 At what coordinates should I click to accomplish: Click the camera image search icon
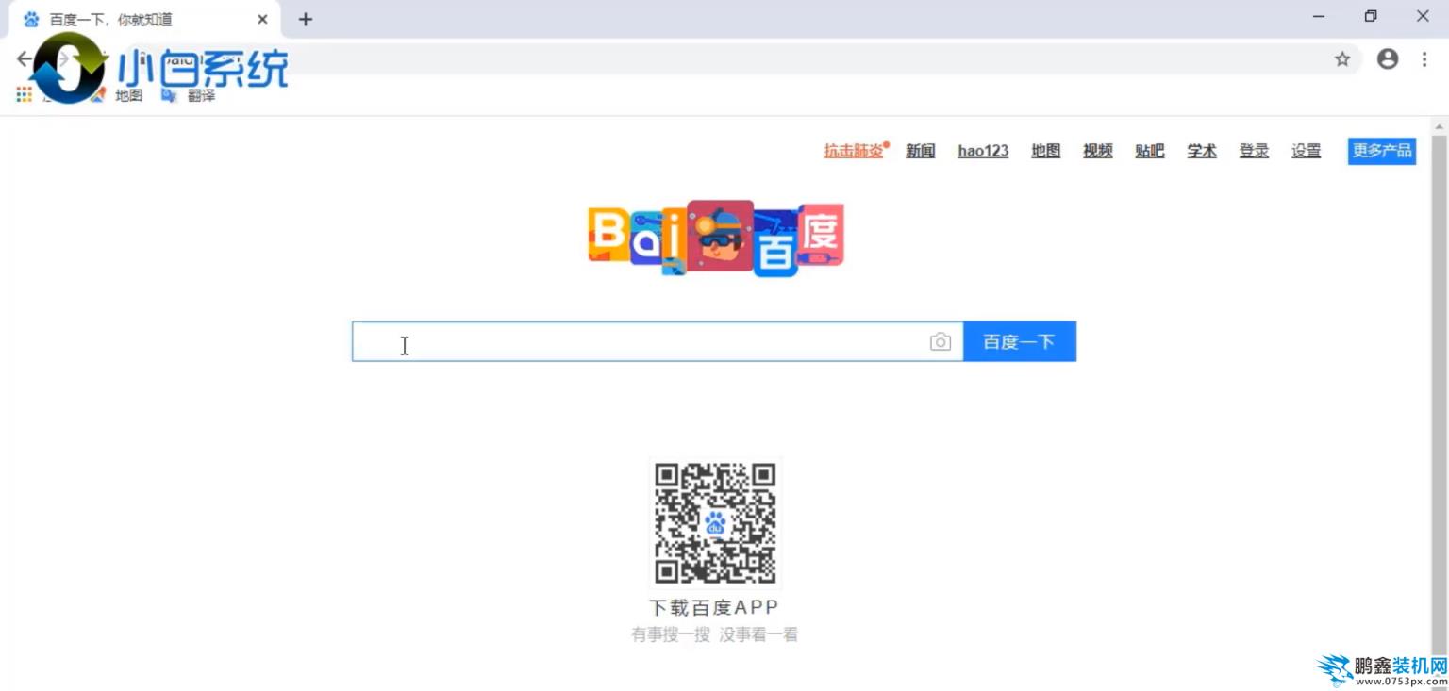click(x=941, y=341)
